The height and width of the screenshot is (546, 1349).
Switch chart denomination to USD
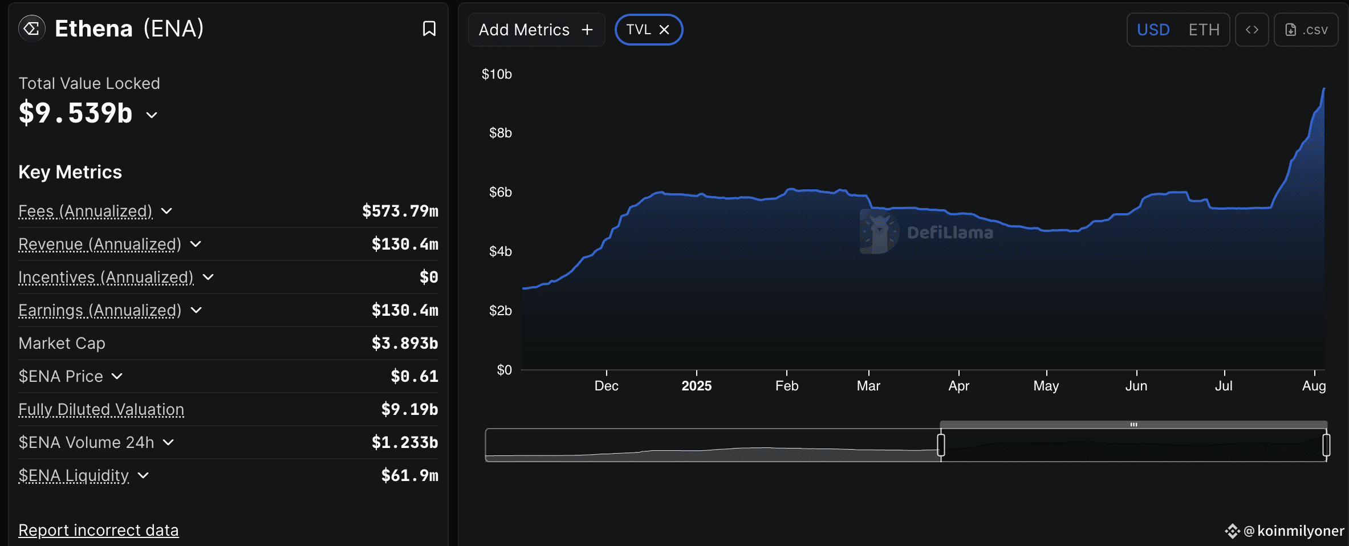[x=1153, y=30]
